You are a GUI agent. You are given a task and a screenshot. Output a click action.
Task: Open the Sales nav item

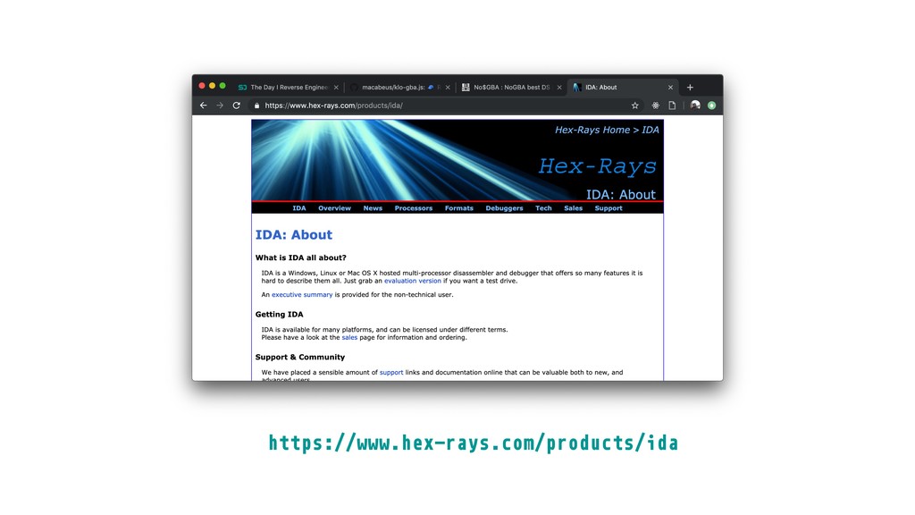click(573, 208)
